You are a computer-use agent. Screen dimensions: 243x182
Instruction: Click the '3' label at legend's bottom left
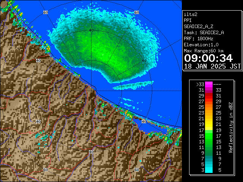(x=203, y=170)
